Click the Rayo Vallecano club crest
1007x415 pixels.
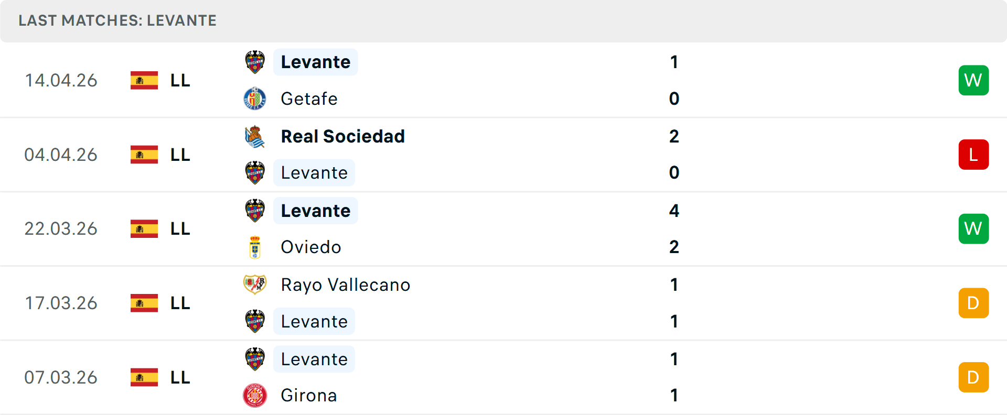click(255, 285)
